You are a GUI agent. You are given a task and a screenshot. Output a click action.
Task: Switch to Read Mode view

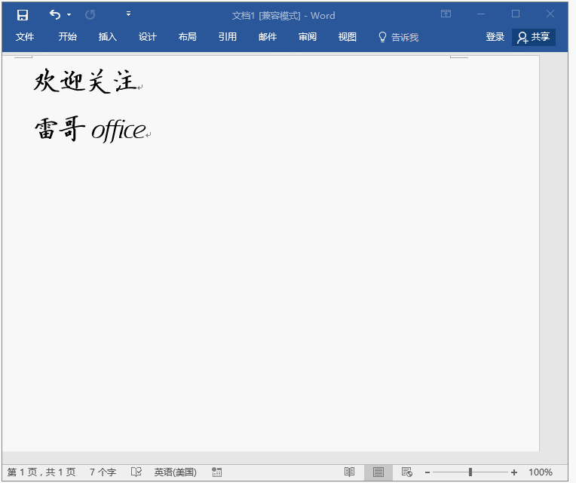(x=349, y=472)
